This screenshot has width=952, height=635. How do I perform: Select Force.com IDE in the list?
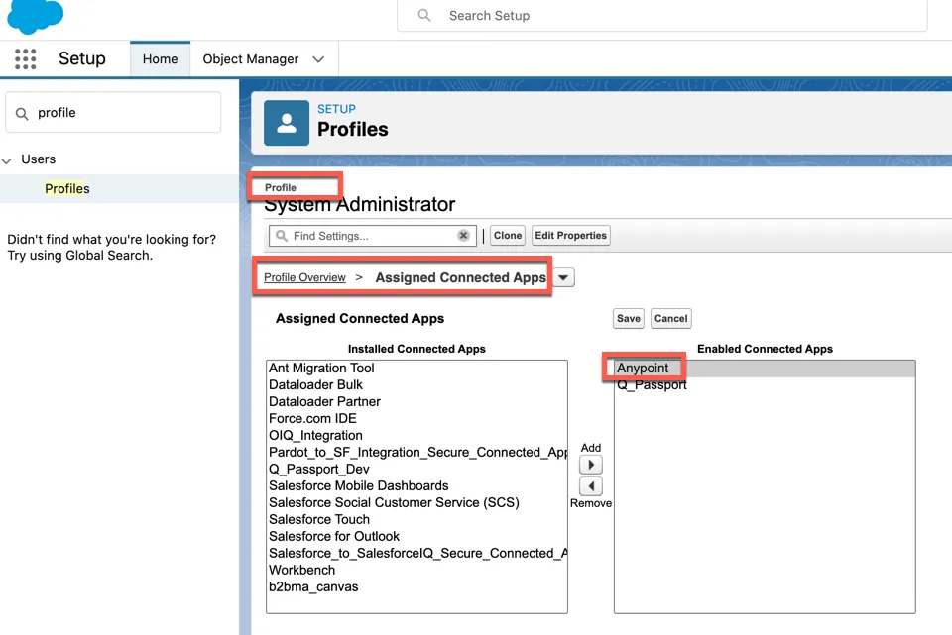click(x=416, y=418)
